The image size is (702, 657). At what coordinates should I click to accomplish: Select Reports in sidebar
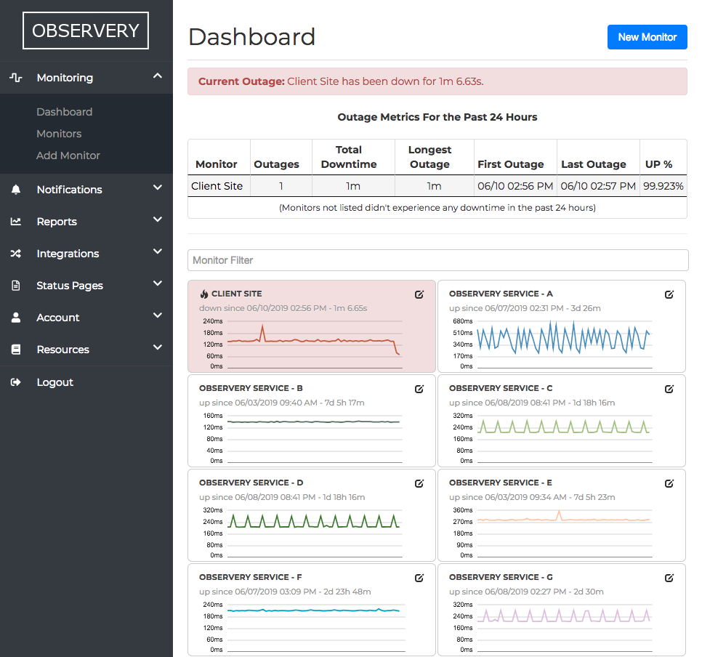coord(57,222)
